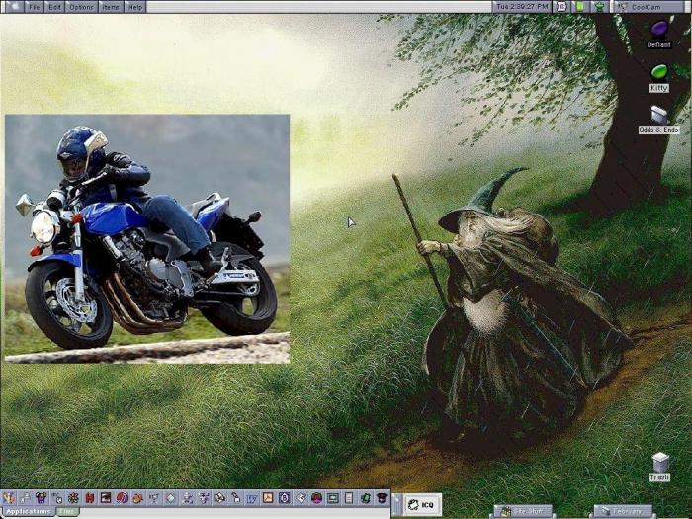Launch the green launcher icon
This screenshot has width=692, height=519.
(365, 498)
